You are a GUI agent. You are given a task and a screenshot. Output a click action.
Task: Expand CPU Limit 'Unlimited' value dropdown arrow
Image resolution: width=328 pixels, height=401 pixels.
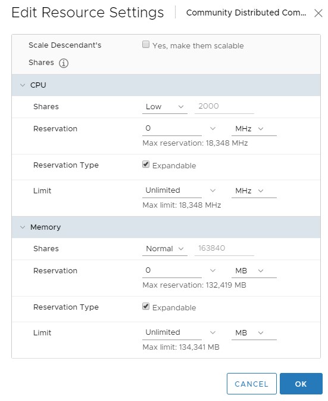click(213, 191)
